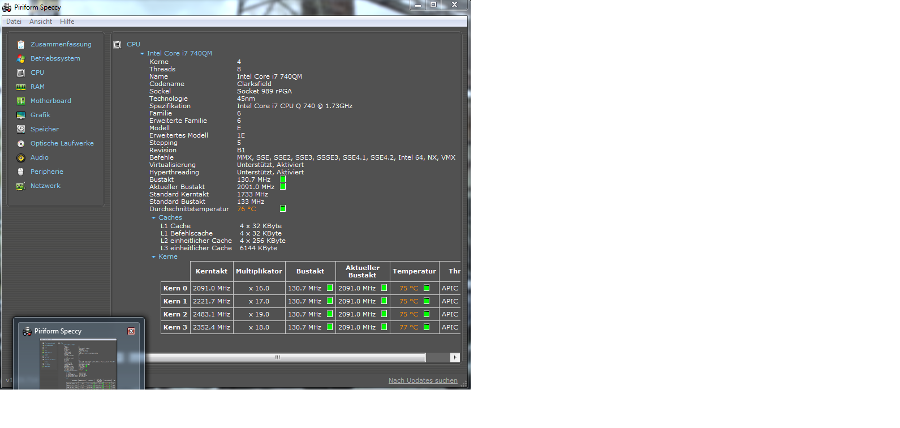The height and width of the screenshot is (428, 900).
Task: Close the taskbar preview of Piriform Speccy
Action: 131,331
